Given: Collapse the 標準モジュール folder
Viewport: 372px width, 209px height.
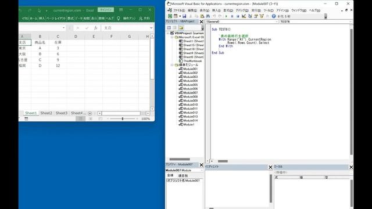Looking at the screenshot, I should pos(172,64).
